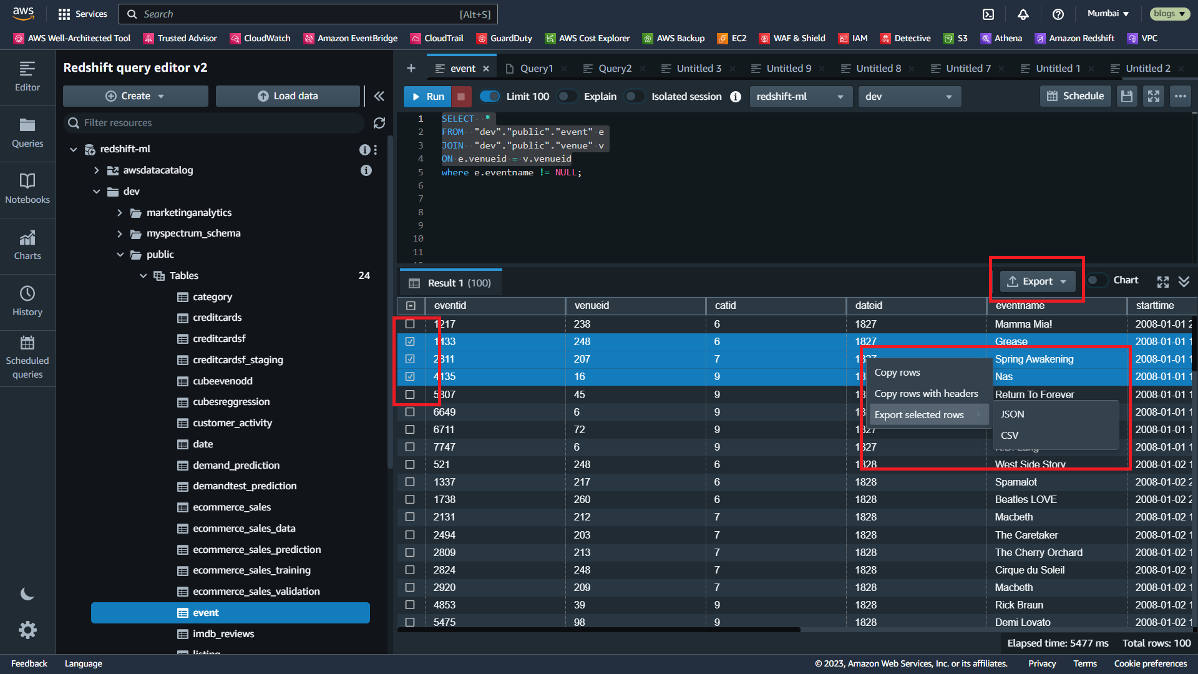Image resolution: width=1198 pixels, height=674 pixels.
Task: Disable the Limit 100 toggle
Action: (490, 96)
